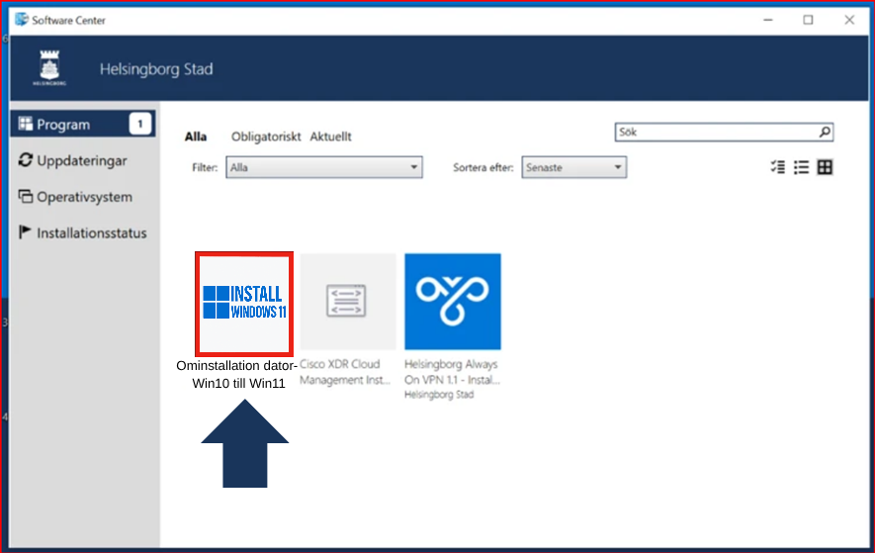Click the Operativsystem windows icon
This screenshot has width=875, height=553.
pyautogui.click(x=25, y=197)
